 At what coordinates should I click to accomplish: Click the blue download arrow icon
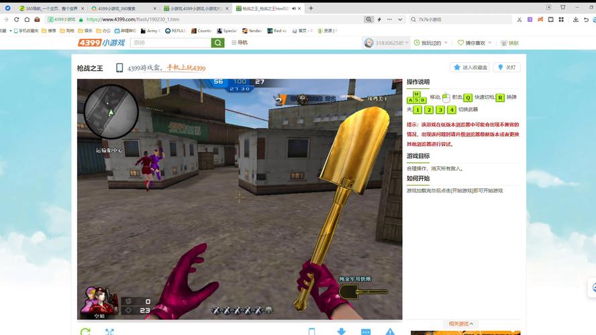pyautogui.click(x=341, y=332)
